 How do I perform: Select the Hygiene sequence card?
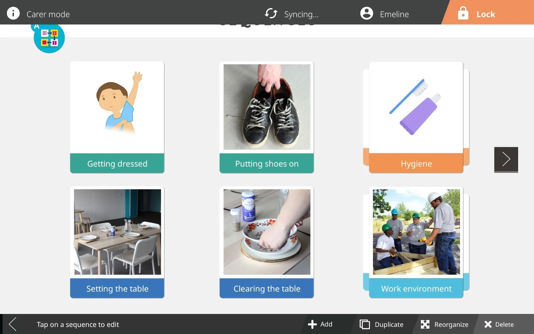click(416, 117)
